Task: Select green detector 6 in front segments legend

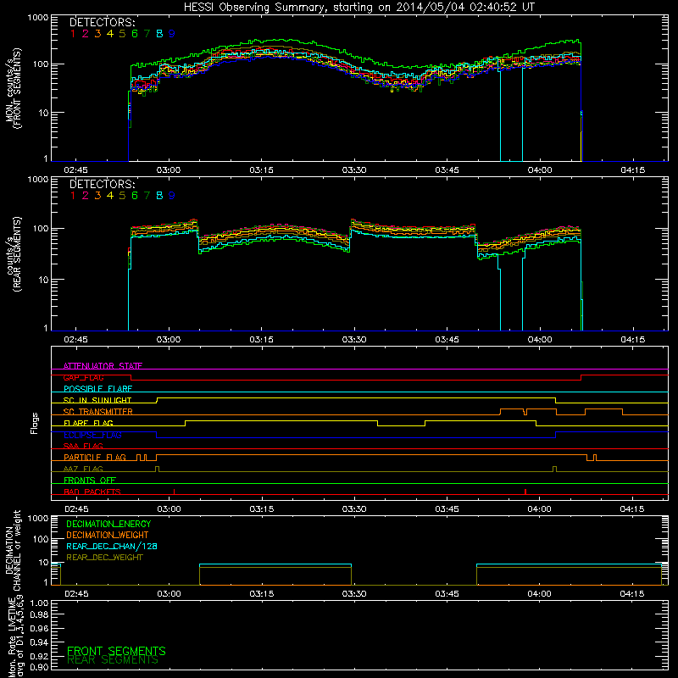Action: [135, 33]
